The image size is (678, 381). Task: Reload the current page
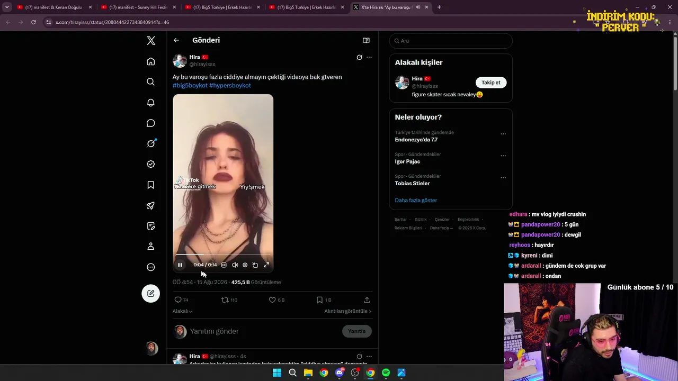(x=33, y=22)
